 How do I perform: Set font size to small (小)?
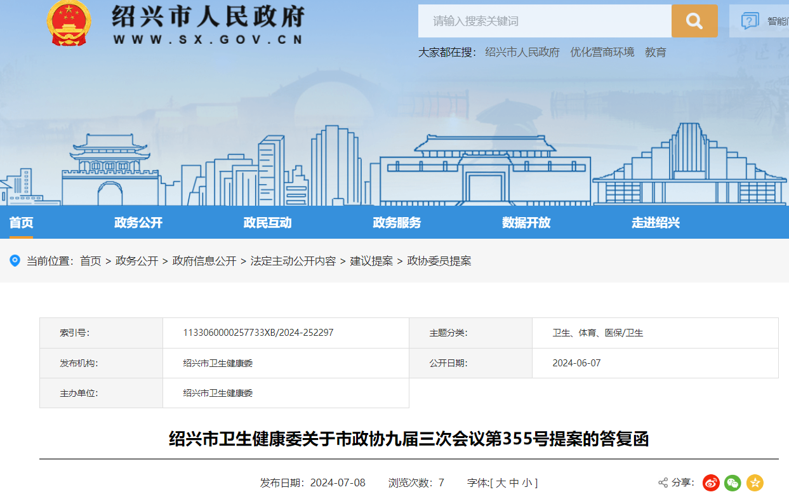527,483
